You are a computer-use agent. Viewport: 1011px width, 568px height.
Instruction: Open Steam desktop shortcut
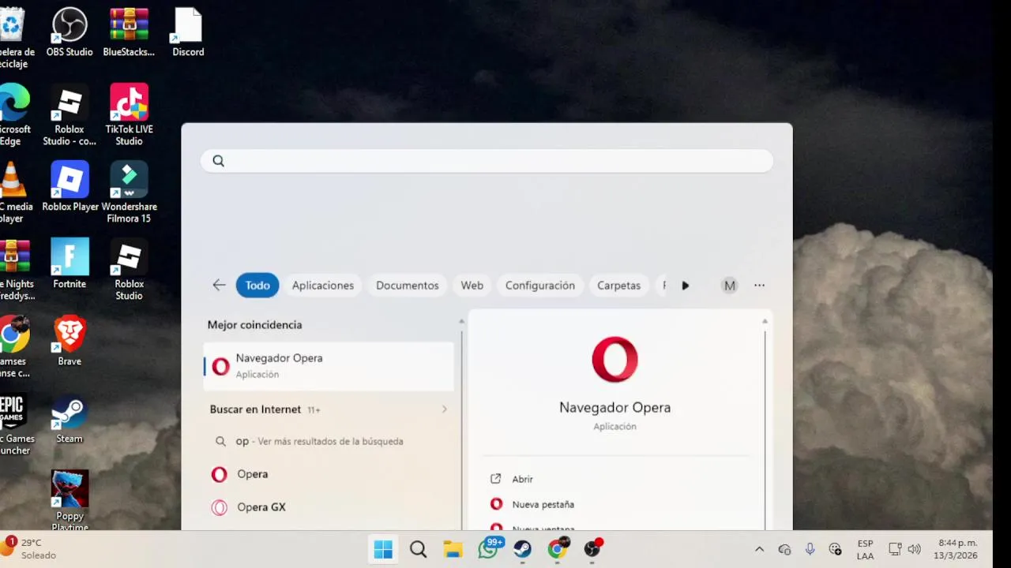pyautogui.click(x=70, y=419)
